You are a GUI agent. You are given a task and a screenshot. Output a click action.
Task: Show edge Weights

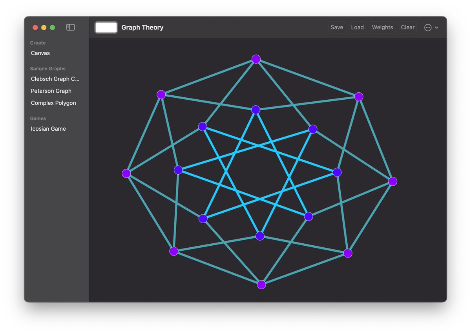pyautogui.click(x=382, y=27)
